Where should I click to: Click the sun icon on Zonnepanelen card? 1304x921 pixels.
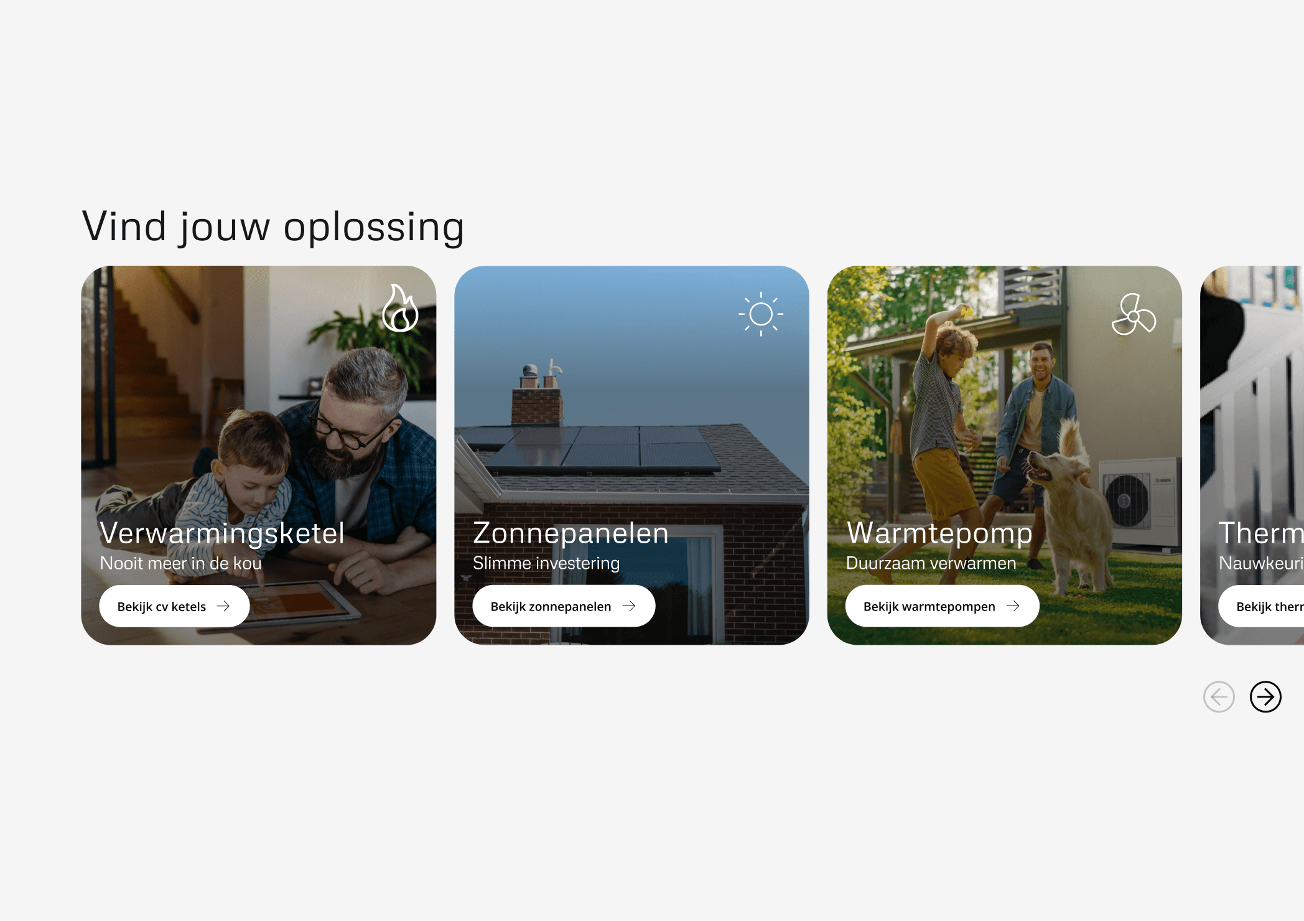click(x=761, y=314)
